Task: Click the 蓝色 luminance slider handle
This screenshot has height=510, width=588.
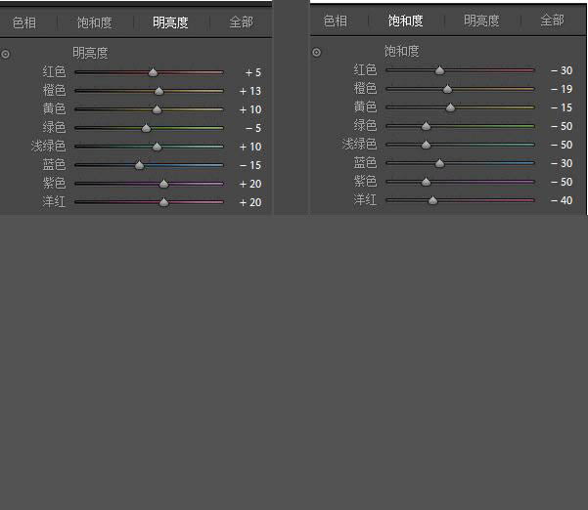Action: click(139, 165)
